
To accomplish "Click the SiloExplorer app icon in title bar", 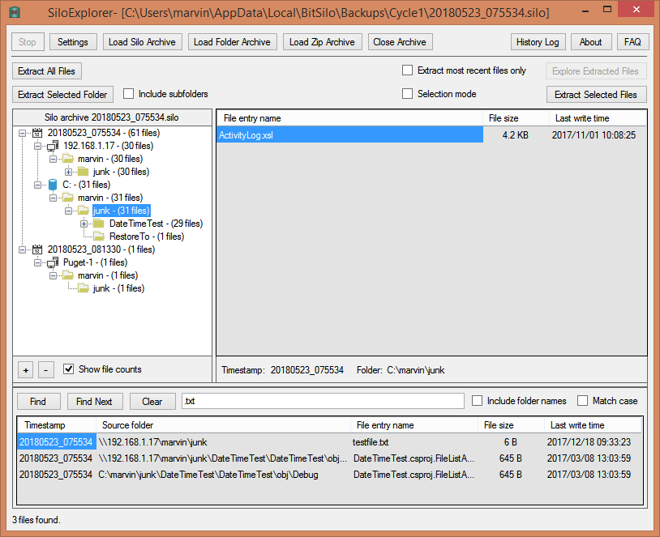I will [x=15, y=12].
